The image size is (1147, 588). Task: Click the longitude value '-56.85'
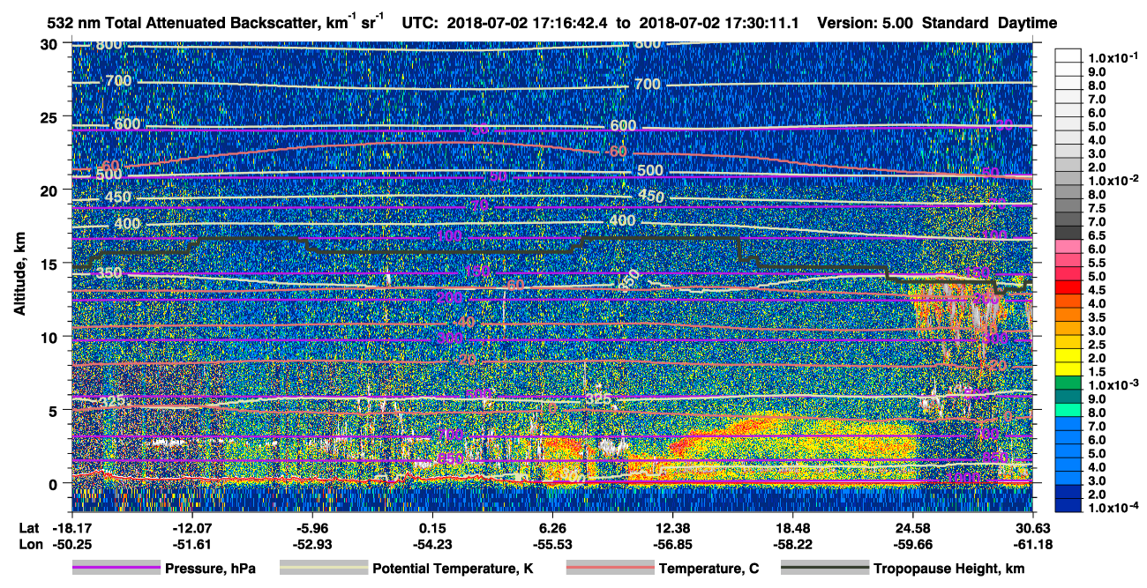[673, 544]
